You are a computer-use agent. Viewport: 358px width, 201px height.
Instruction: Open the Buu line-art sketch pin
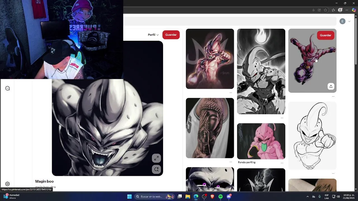coord(312,136)
